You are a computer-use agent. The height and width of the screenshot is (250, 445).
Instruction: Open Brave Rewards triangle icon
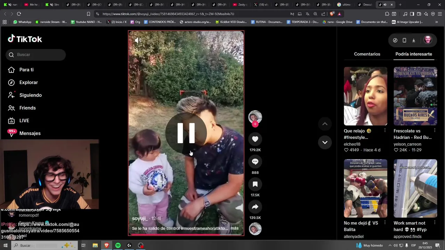339,14
